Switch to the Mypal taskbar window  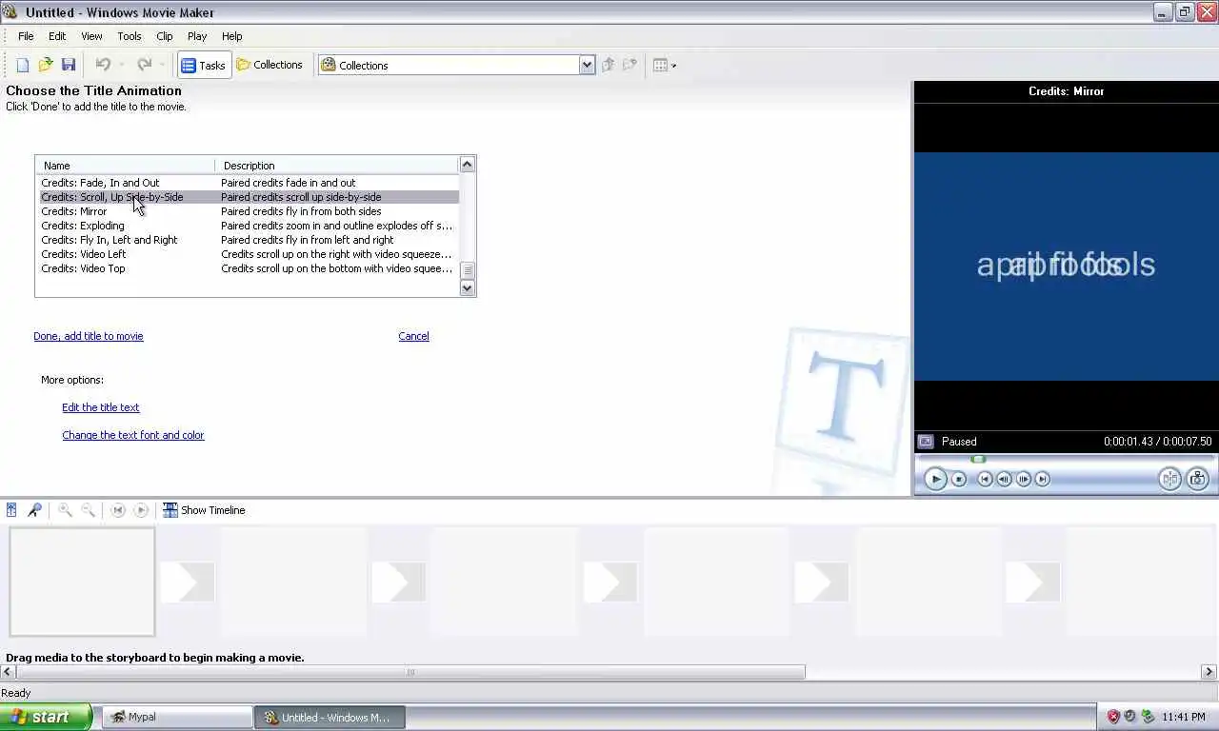pyautogui.click(x=177, y=717)
